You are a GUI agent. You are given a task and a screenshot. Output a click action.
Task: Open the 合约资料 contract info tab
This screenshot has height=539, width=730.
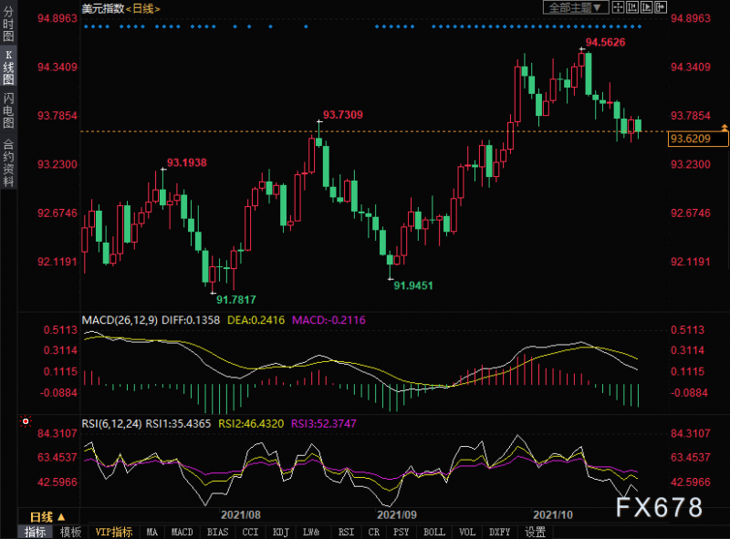click(8, 163)
